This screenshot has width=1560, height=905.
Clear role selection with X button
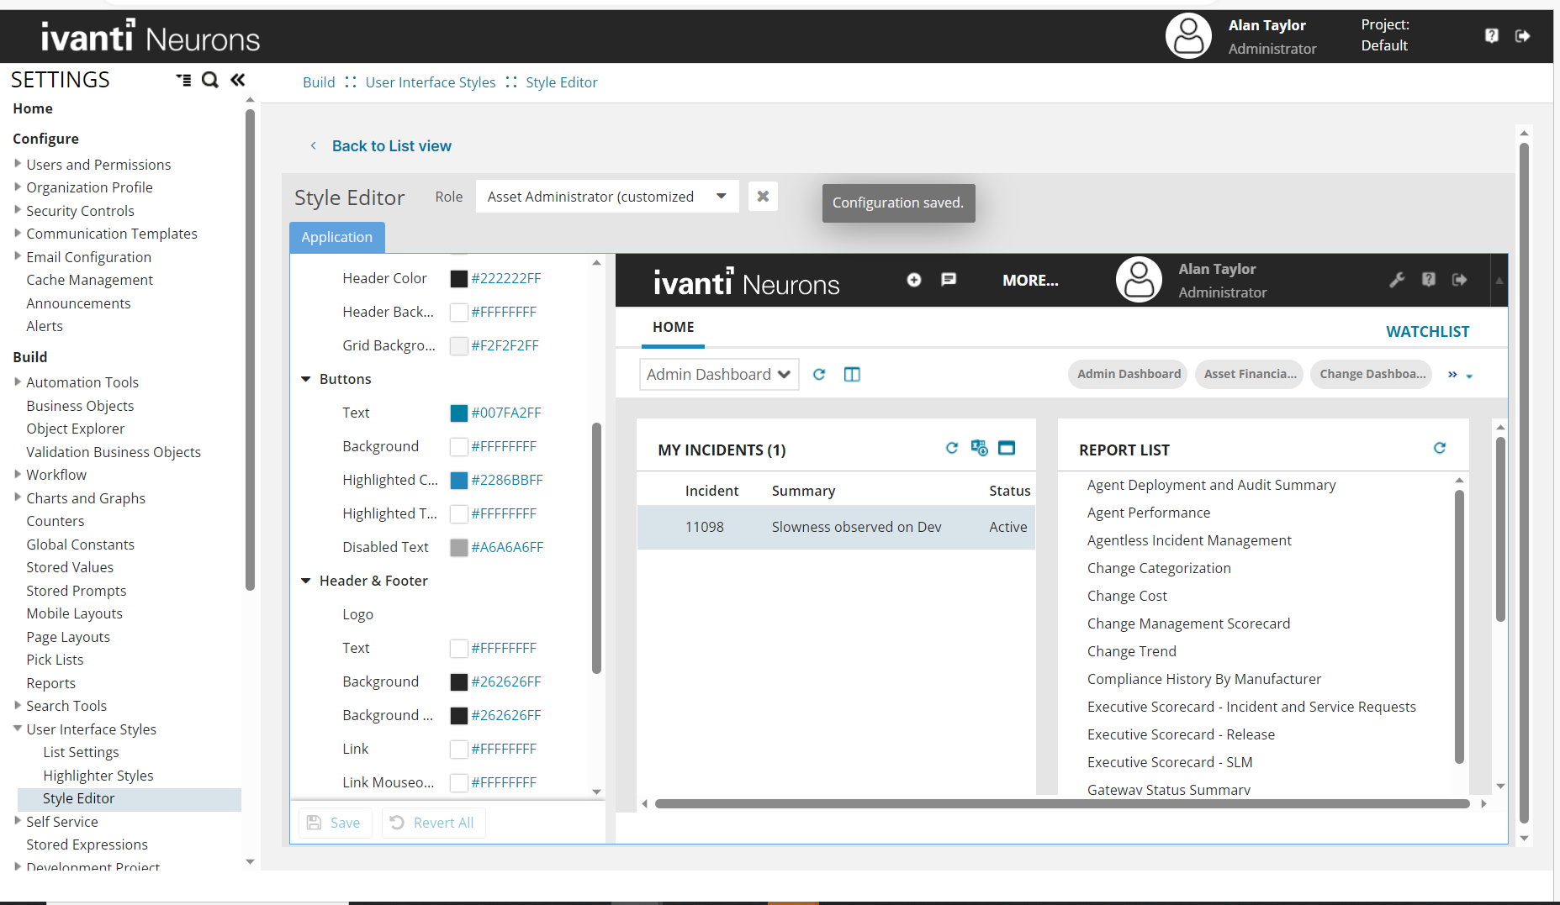763,197
